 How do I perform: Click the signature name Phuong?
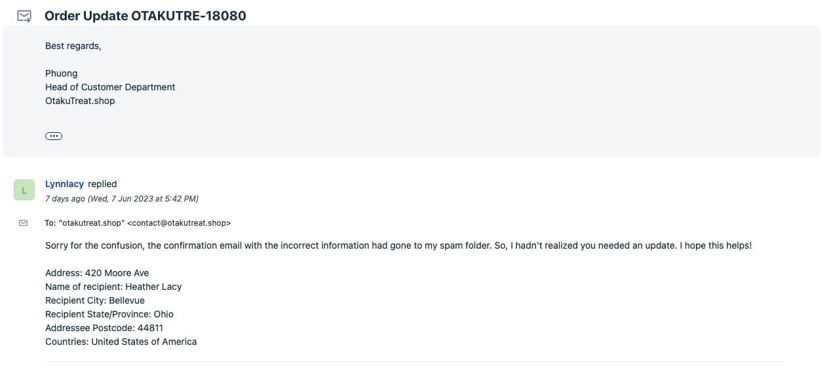click(x=62, y=73)
